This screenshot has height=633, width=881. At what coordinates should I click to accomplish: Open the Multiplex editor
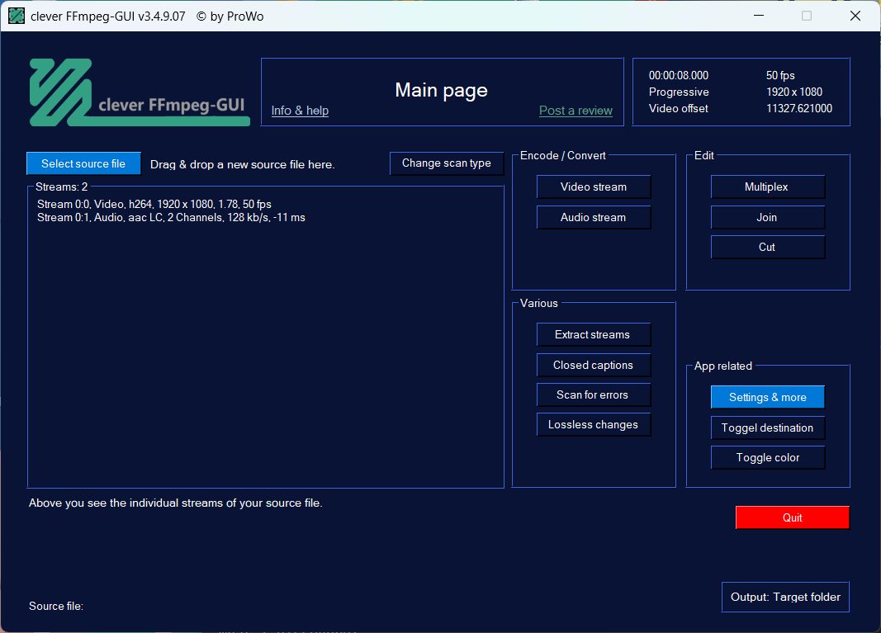click(x=768, y=187)
